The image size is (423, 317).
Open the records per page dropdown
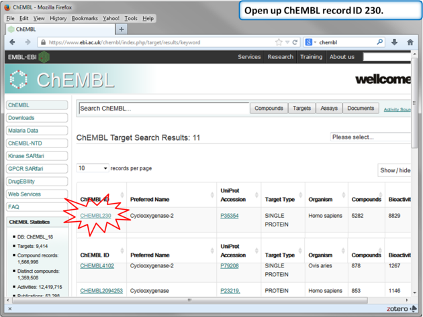tap(93, 168)
